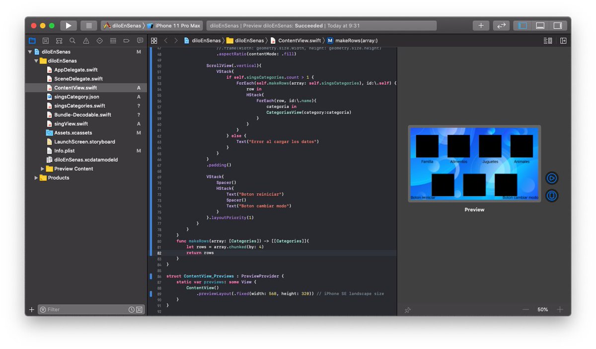Show the Test navigator
Screen dimensions: 596x349
pyautogui.click(x=99, y=41)
